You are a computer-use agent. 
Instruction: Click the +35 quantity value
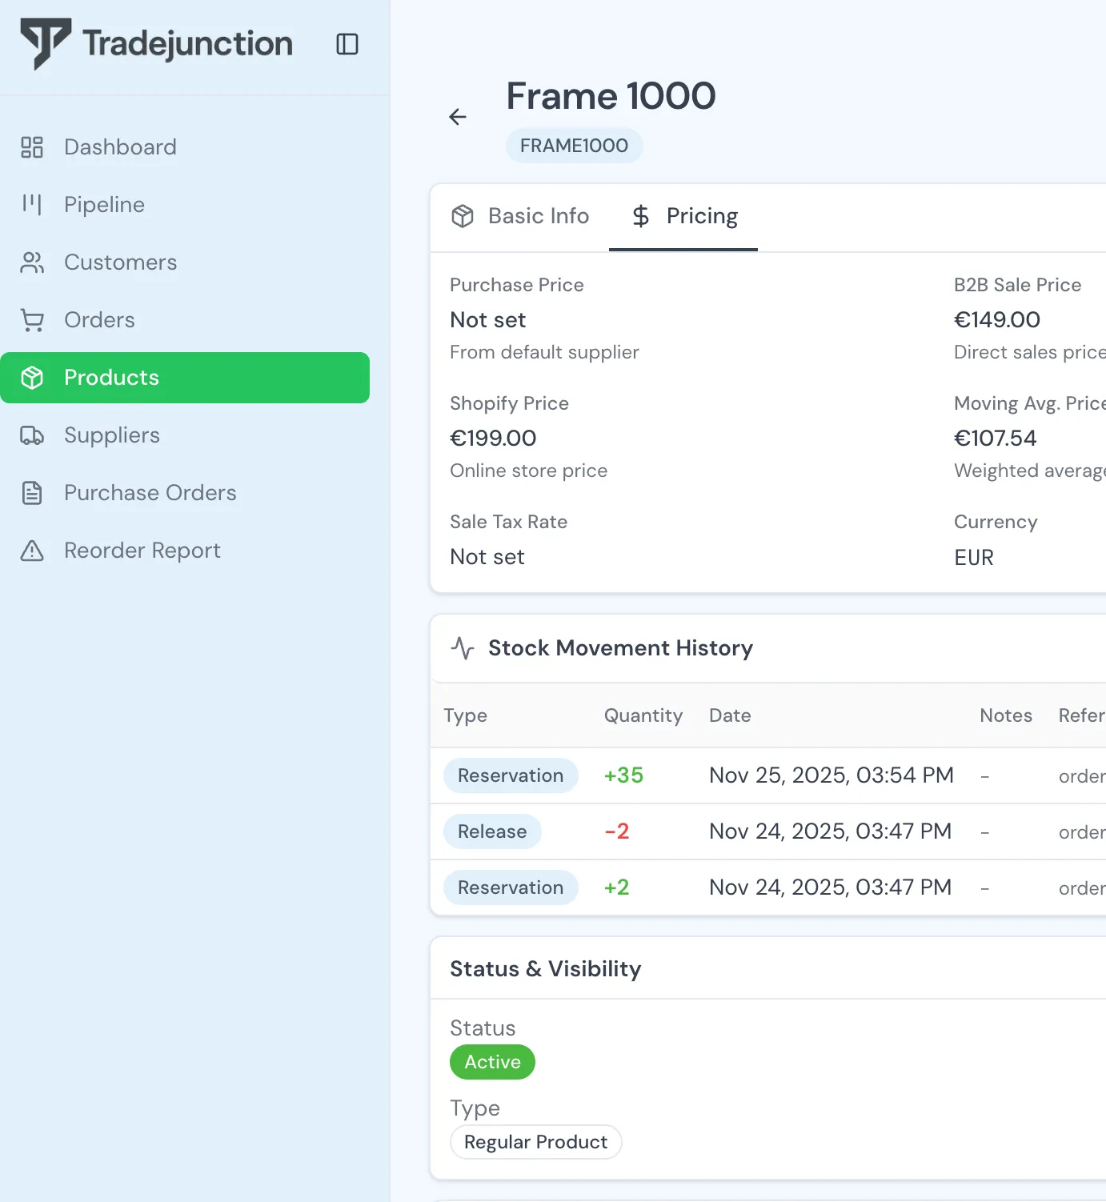623,775
